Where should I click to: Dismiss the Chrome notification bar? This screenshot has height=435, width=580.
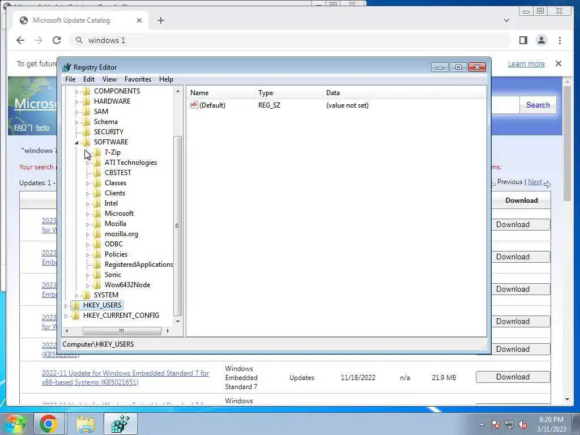[x=558, y=63]
